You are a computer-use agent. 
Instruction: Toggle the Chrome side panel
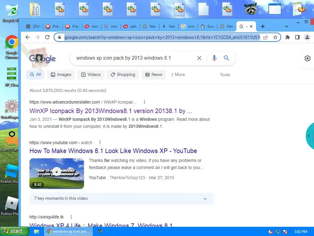[x=297, y=37]
